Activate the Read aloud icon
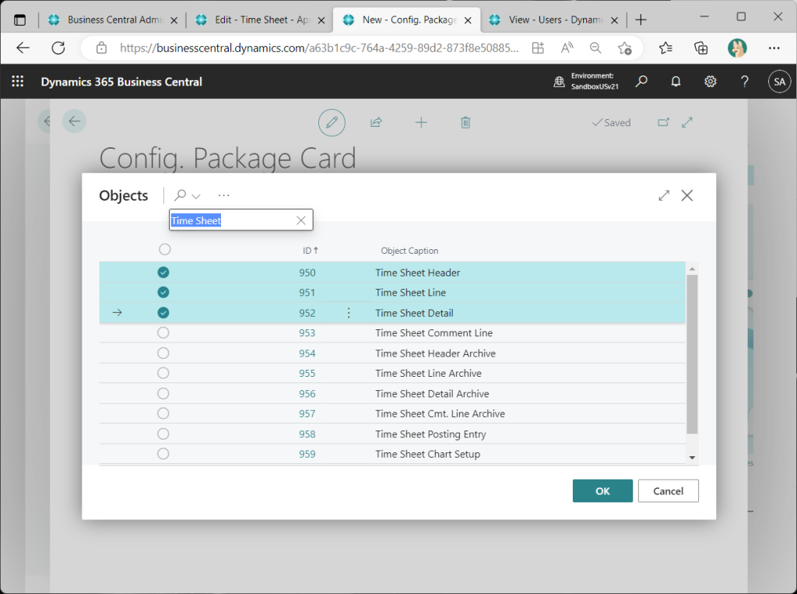797x594 pixels. [567, 48]
